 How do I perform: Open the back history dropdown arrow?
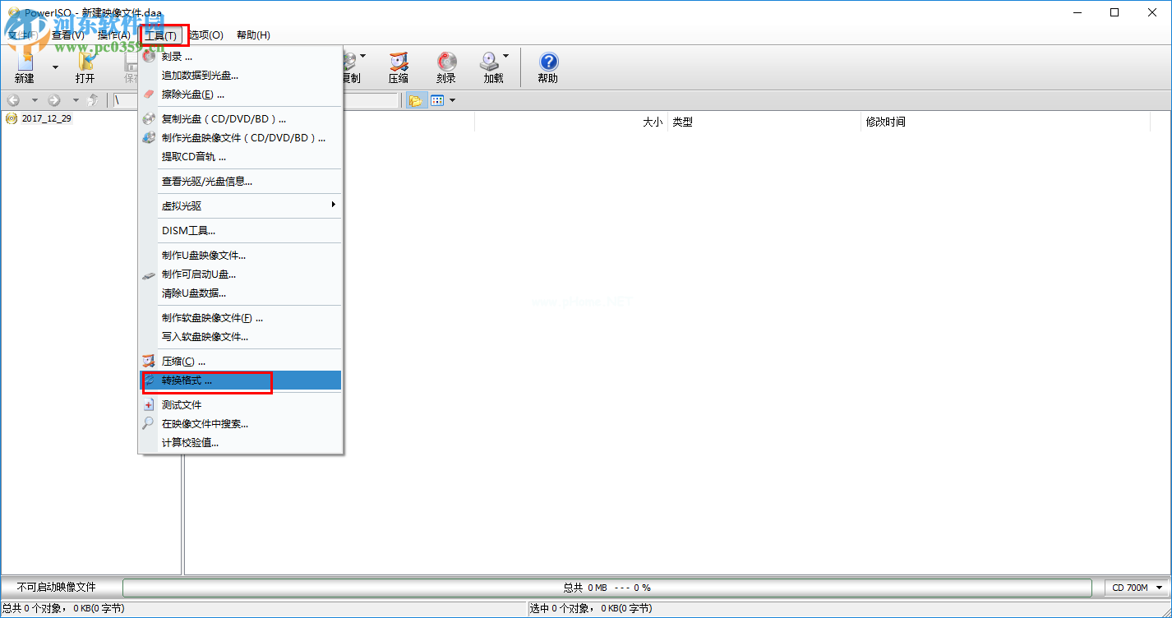point(35,100)
